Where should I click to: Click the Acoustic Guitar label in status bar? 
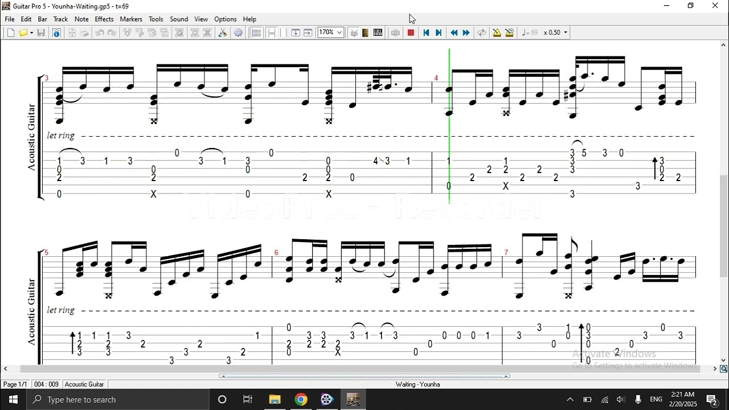84,384
